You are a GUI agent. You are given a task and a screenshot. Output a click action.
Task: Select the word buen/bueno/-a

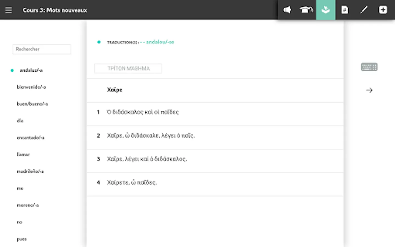32,104
